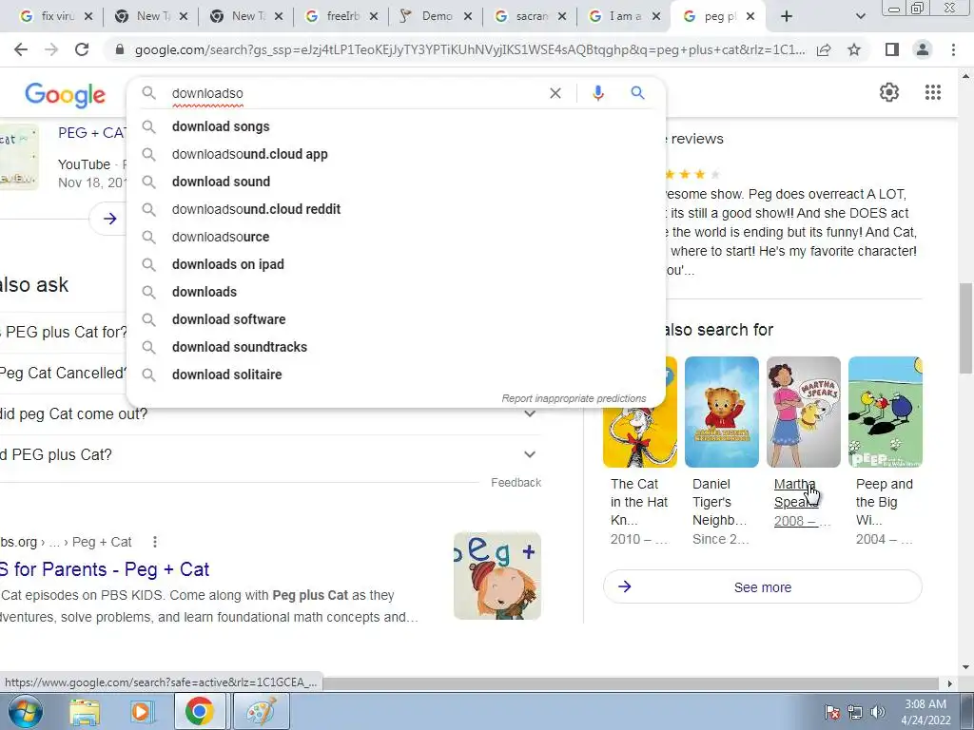This screenshot has height=730, width=974.
Task: Open the clock showing 3:08 AM
Action: tap(925, 712)
